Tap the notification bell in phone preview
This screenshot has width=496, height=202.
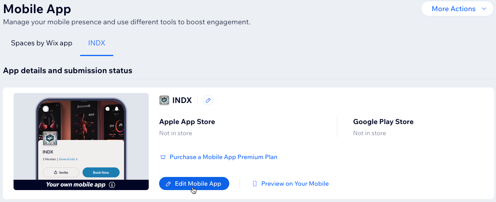(117, 109)
